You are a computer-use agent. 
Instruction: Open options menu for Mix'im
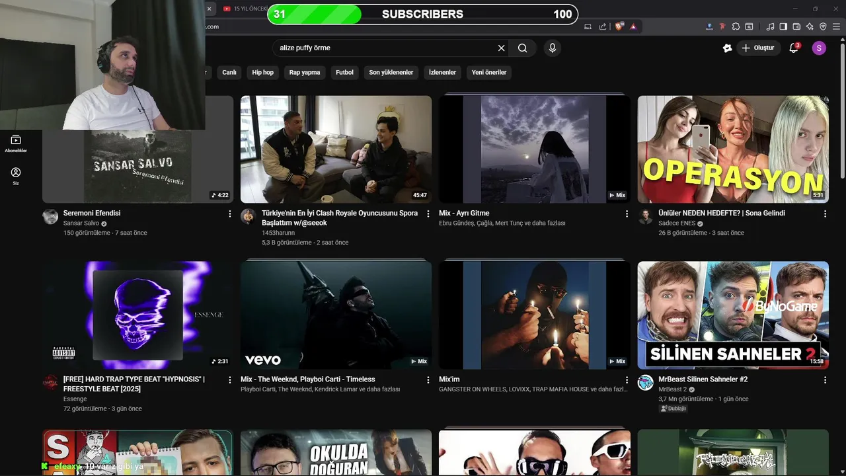tap(627, 380)
